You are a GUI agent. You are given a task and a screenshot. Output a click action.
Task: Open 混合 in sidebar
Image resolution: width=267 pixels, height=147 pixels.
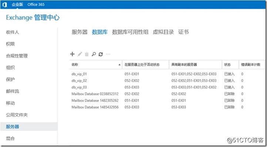10,138
